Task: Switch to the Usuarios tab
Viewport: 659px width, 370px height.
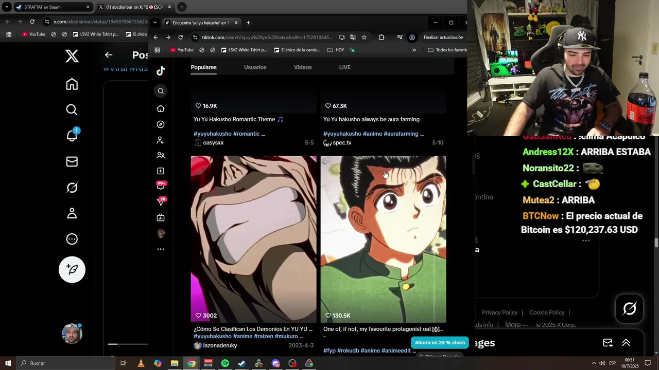Action: [255, 67]
